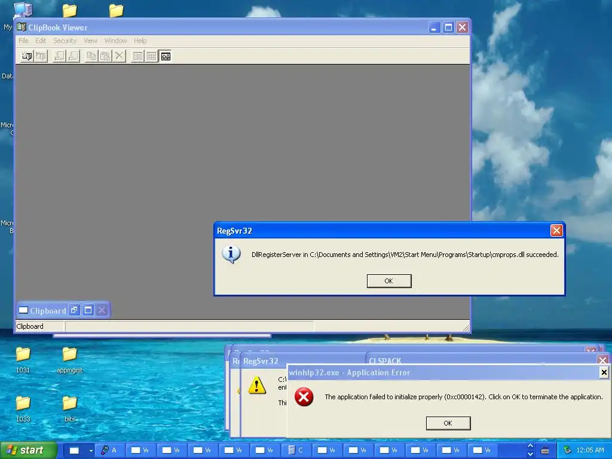This screenshot has height=459, width=612.
Task: Click the blue info icon in RegSvr32 dialog
Action: coord(231,255)
